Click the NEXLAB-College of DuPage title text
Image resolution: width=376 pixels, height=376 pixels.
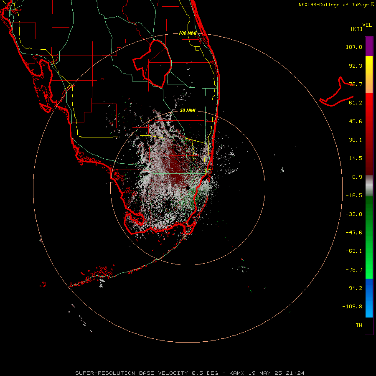[336, 5]
